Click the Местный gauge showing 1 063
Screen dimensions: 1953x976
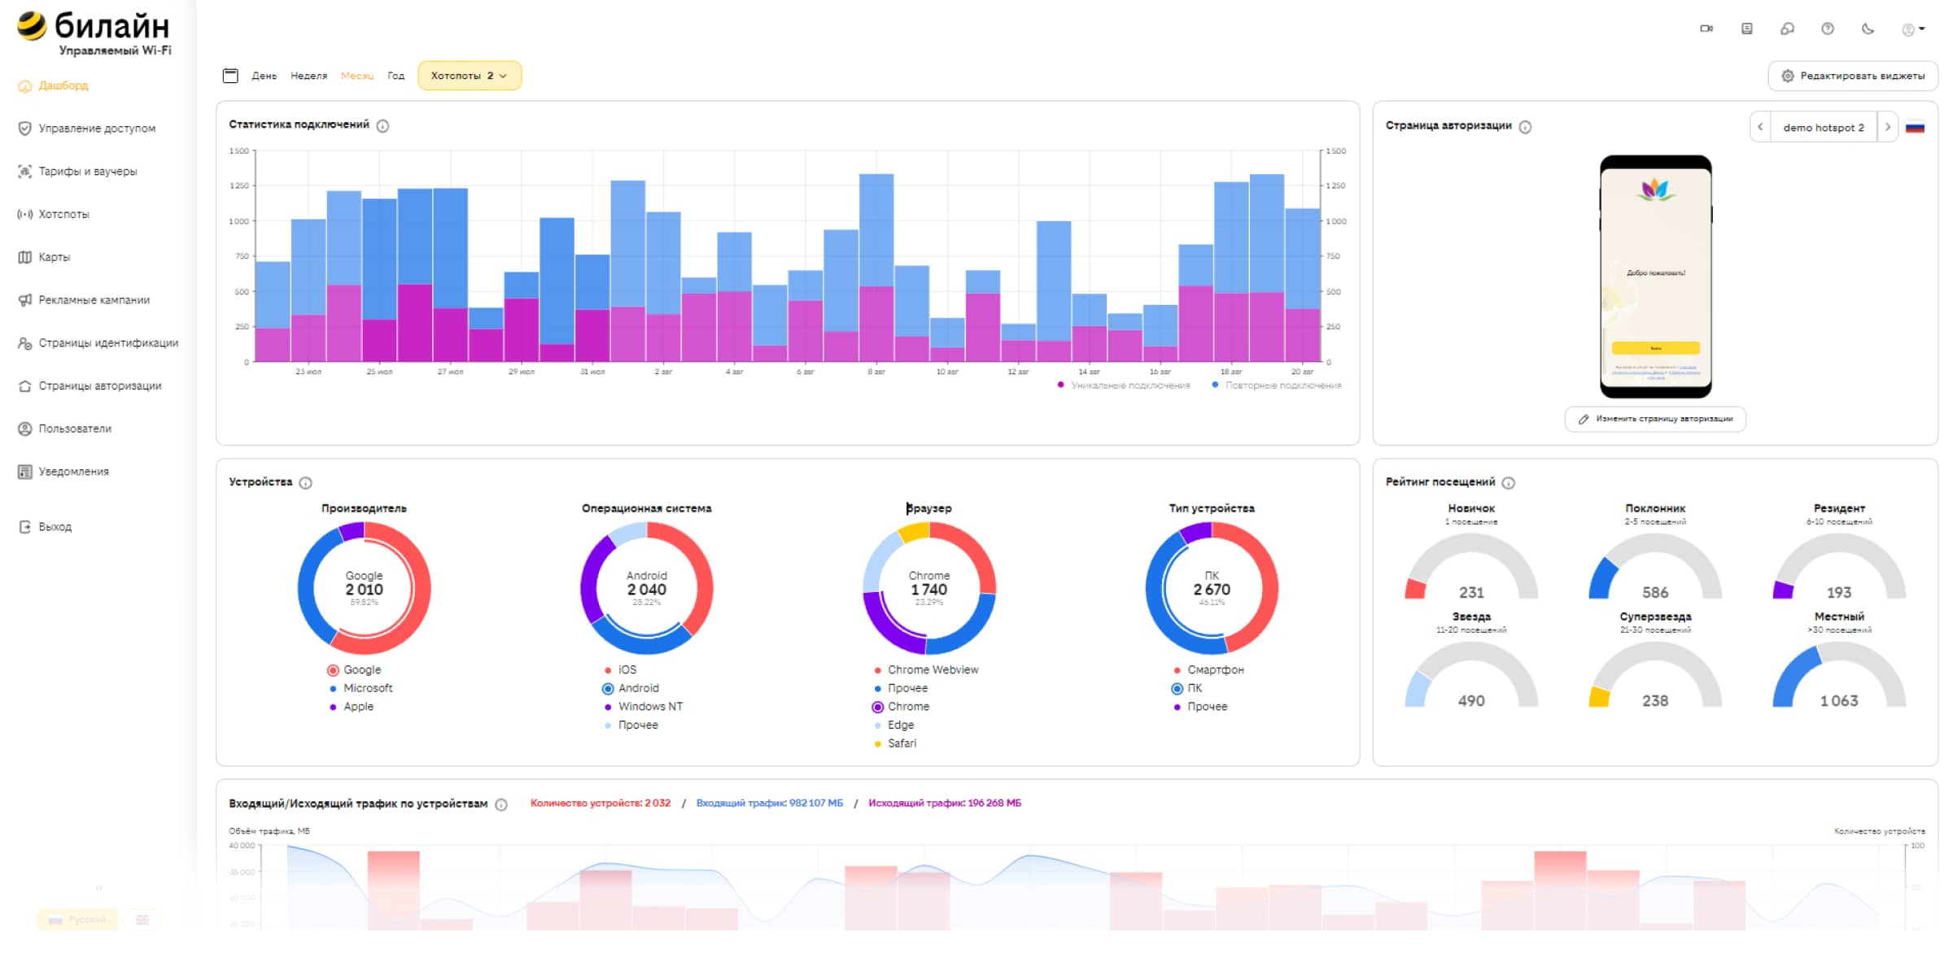point(1839,675)
